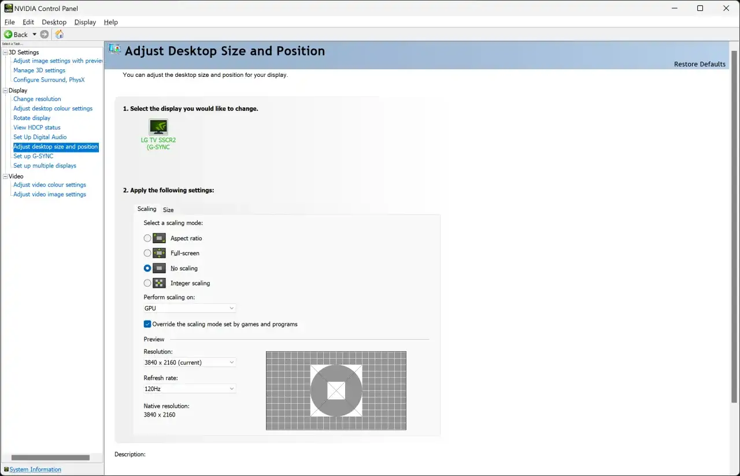Image resolution: width=740 pixels, height=476 pixels.
Task: Click the Aspect ratio scaling mode icon
Action: point(159,238)
